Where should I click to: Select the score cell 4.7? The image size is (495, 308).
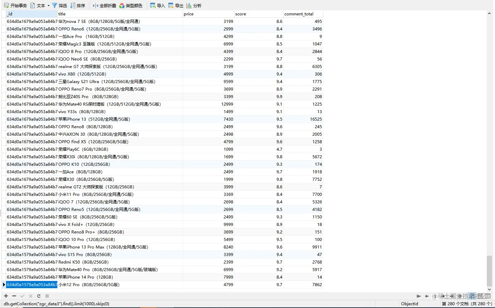click(x=259, y=149)
